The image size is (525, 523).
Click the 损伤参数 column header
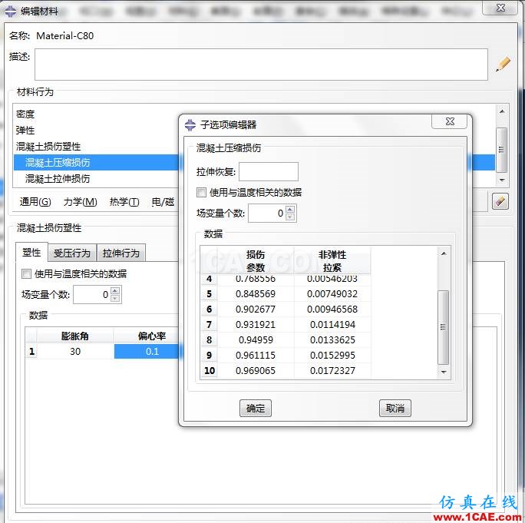tap(256, 261)
